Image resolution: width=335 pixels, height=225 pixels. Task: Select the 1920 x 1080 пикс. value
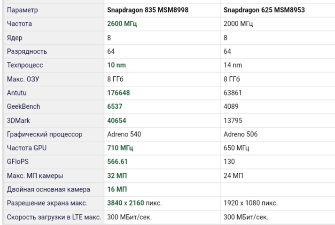[250, 203]
